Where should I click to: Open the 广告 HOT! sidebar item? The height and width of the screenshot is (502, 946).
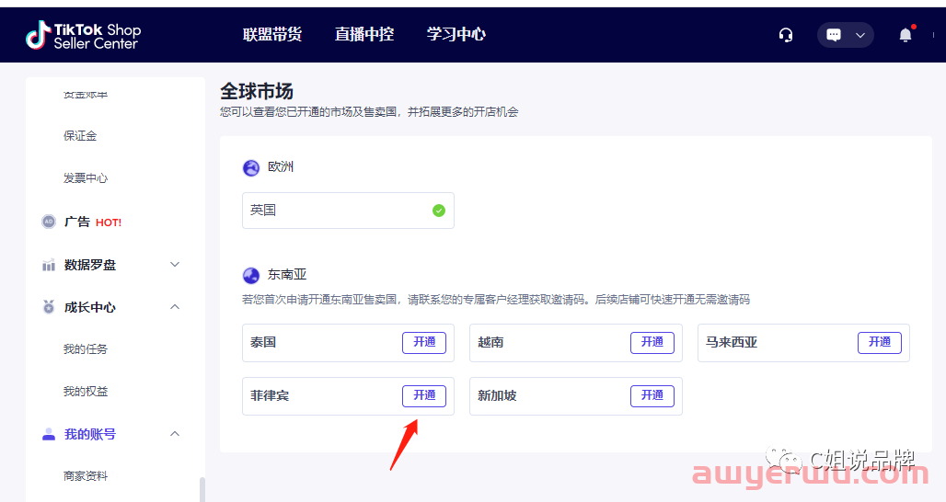tap(93, 222)
